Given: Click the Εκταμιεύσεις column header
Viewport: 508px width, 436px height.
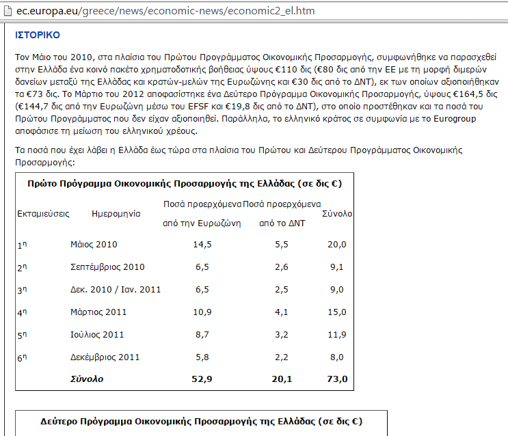Looking at the screenshot, I should pyautogui.click(x=43, y=213).
